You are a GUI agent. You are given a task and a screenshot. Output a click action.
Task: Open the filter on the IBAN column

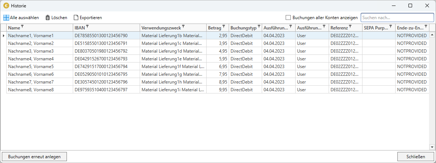[x=87, y=26]
